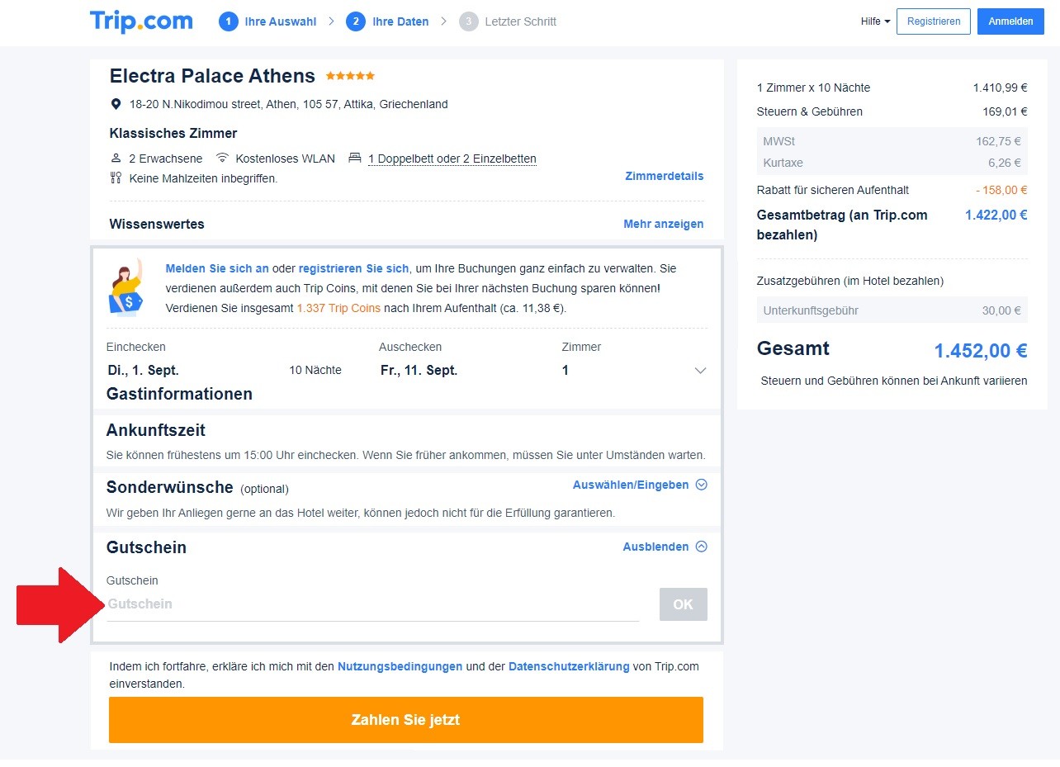Click step 2 circle Ihre Daten

click(356, 21)
